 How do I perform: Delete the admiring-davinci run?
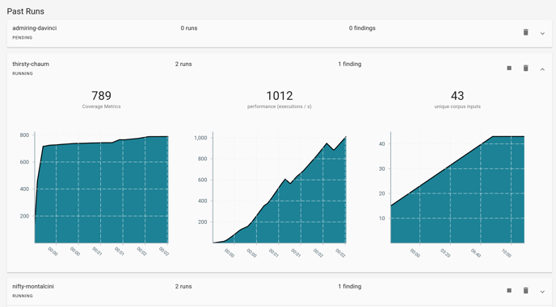(525, 32)
